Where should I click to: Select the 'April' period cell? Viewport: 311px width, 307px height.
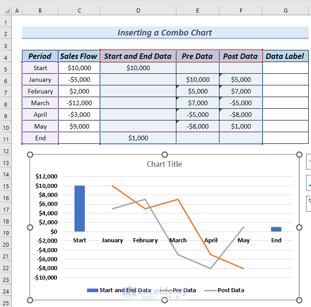(40, 115)
